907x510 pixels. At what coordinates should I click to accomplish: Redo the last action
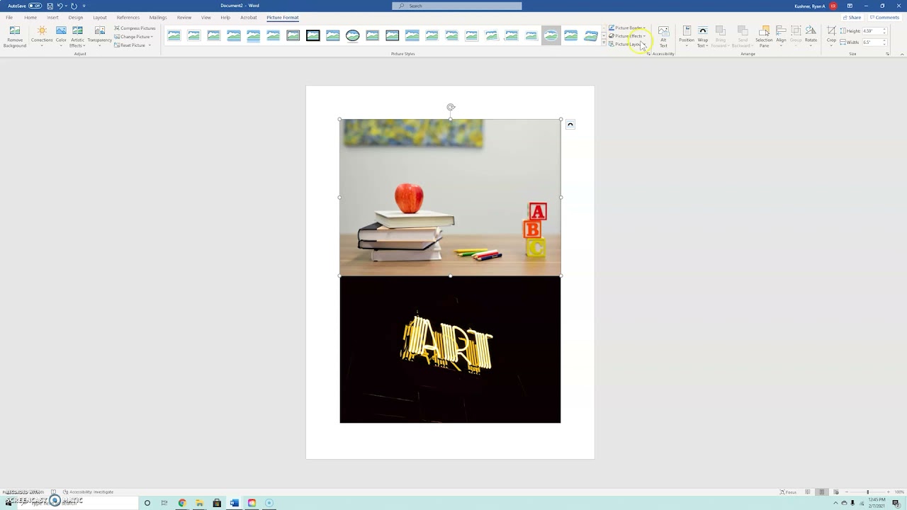pyautogui.click(x=74, y=6)
